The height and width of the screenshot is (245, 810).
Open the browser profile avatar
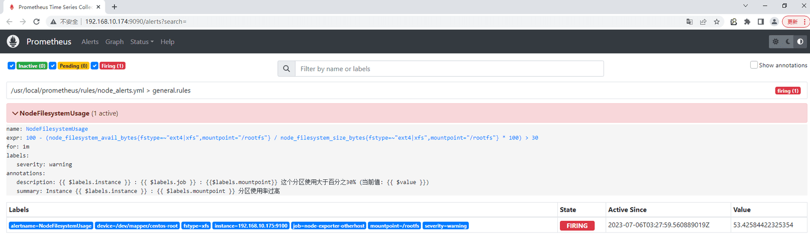pos(774,22)
